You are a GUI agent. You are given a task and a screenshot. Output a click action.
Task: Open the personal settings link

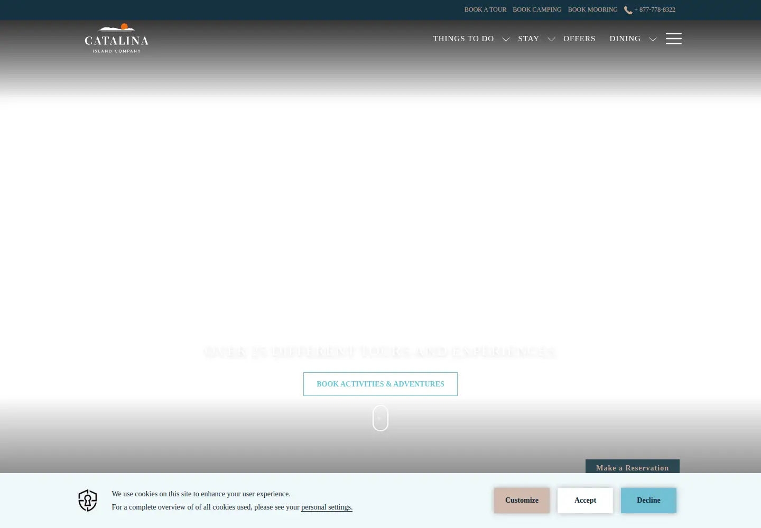click(327, 507)
